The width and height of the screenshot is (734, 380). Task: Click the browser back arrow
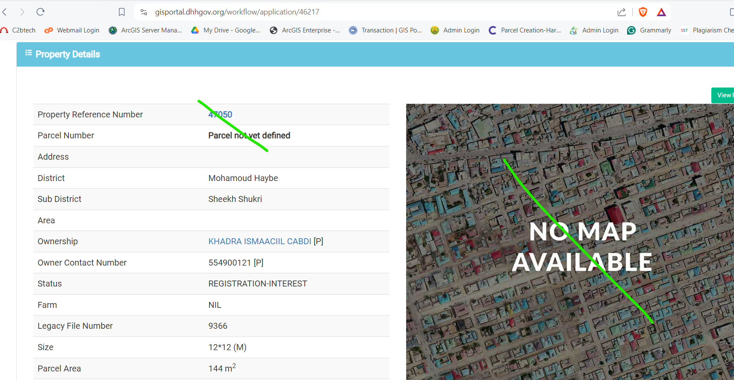(5, 12)
